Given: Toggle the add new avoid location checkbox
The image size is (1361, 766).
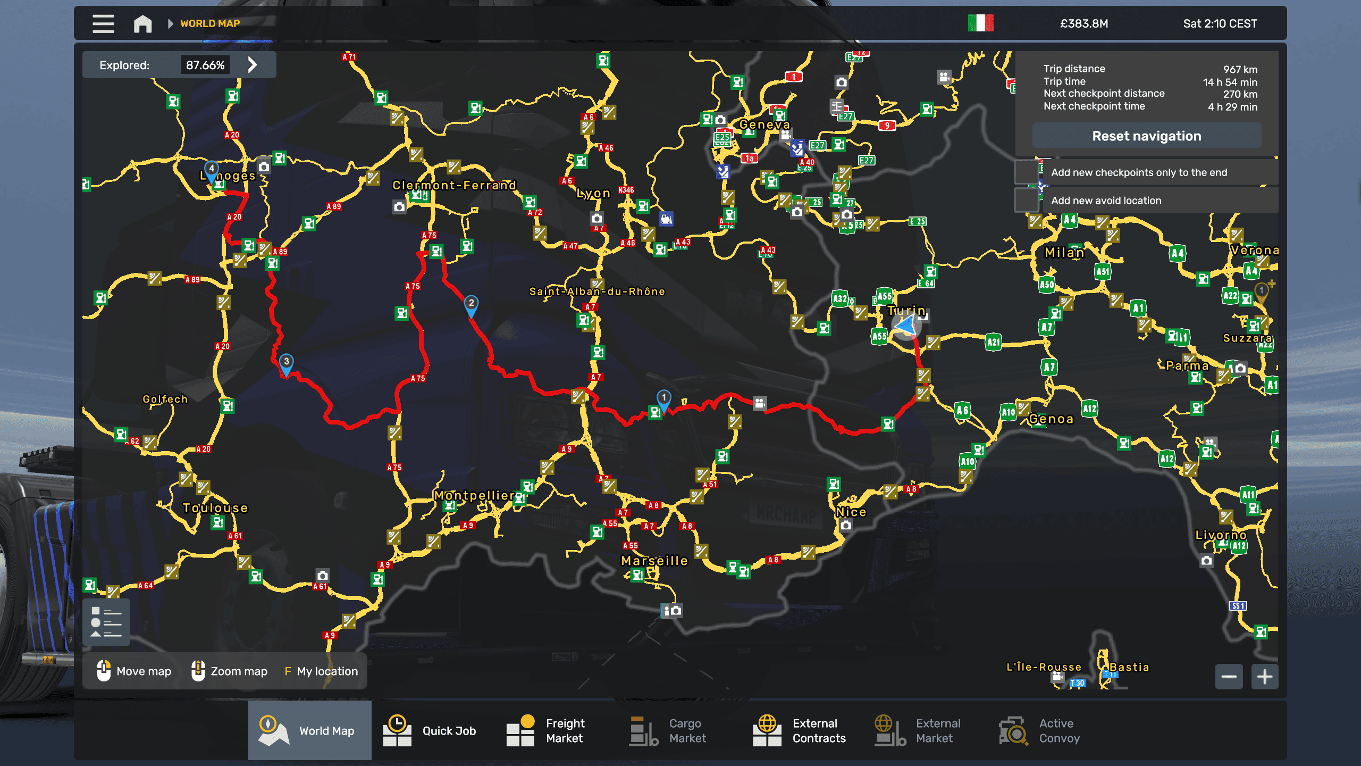Looking at the screenshot, I should point(1026,201).
